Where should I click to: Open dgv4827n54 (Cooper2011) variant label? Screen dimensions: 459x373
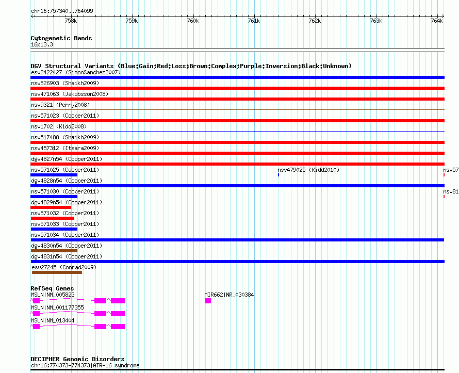tap(67, 159)
